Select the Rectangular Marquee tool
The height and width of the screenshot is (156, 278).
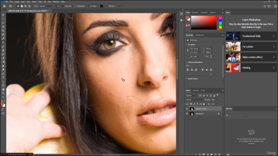(3, 19)
